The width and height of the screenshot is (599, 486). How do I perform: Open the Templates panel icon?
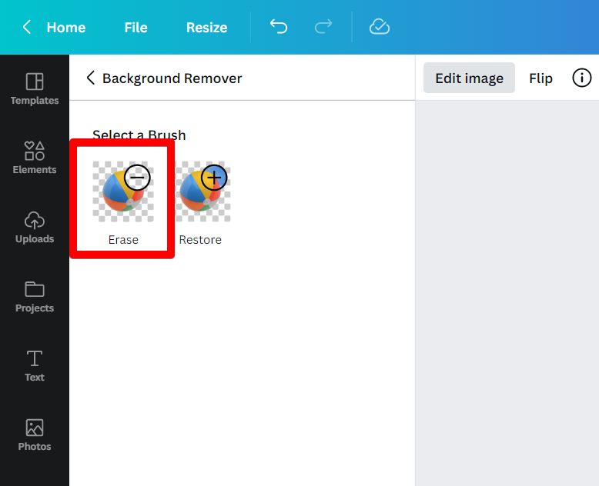[35, 82]
